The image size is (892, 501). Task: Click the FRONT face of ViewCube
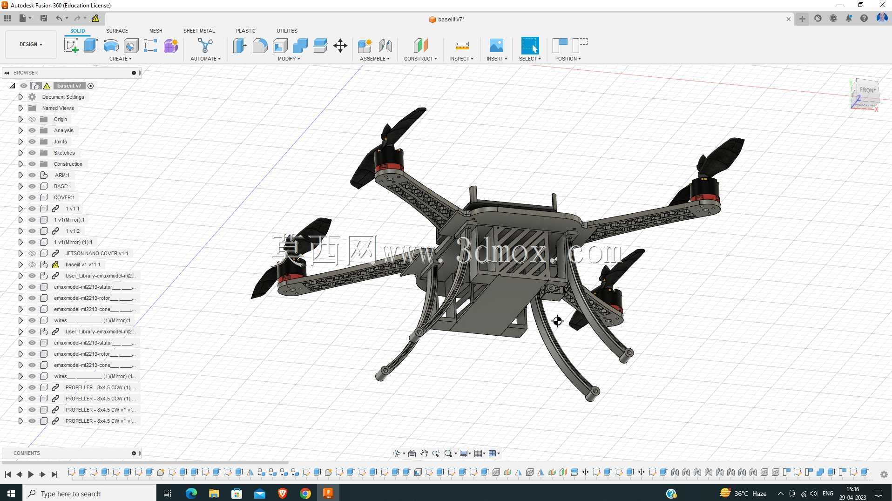[868, 90]
